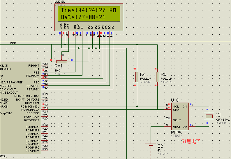Click the RB7/PGD pin label
This screenshot has height=159, width=231.
pos(33,89)
